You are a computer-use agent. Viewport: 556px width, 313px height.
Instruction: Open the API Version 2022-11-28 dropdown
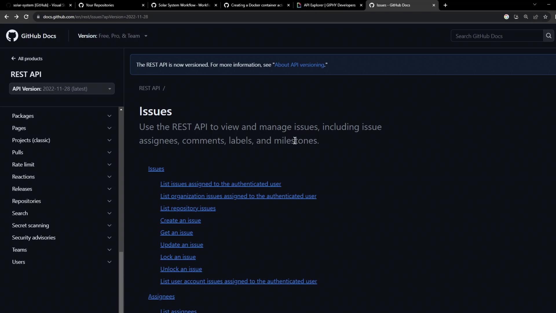point(62,89)
